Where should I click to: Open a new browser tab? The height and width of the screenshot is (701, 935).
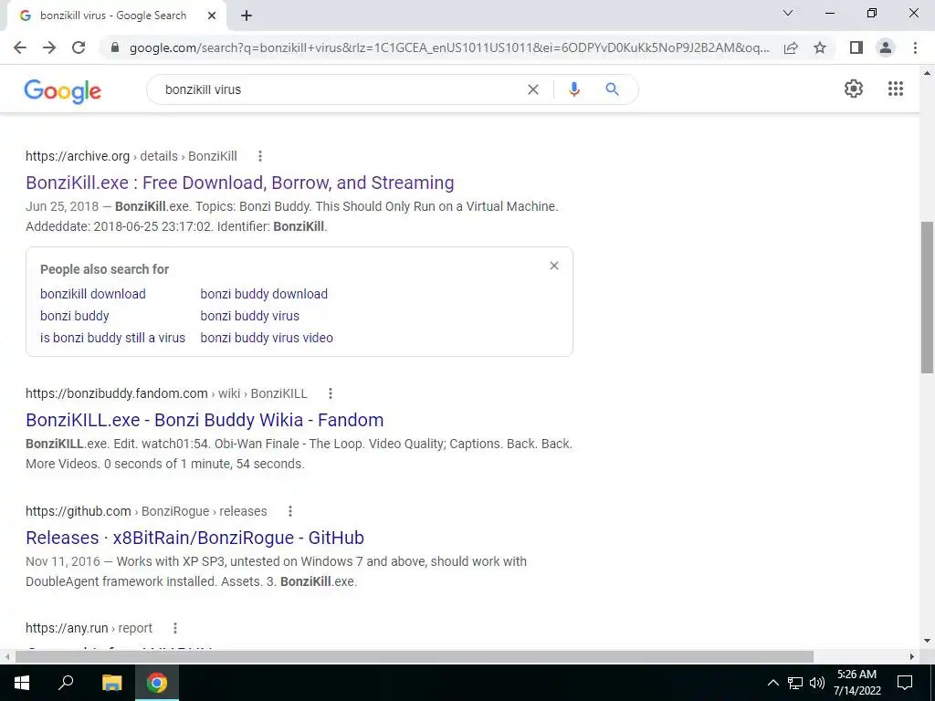pyautogui.click(x=247, y=16)
